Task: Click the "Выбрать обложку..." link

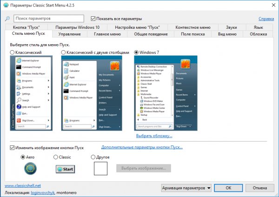Action: click(x=154, y=136)
